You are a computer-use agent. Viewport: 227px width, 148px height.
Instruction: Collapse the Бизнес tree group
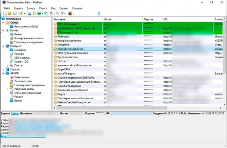tap(3, 30)
